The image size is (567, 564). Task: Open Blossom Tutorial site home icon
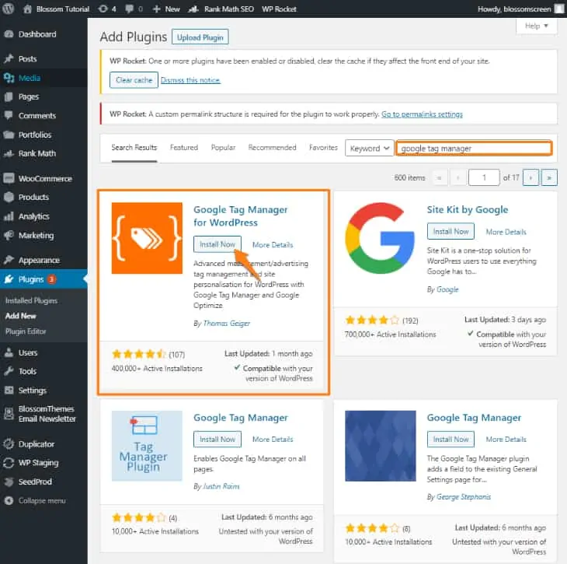27,9
